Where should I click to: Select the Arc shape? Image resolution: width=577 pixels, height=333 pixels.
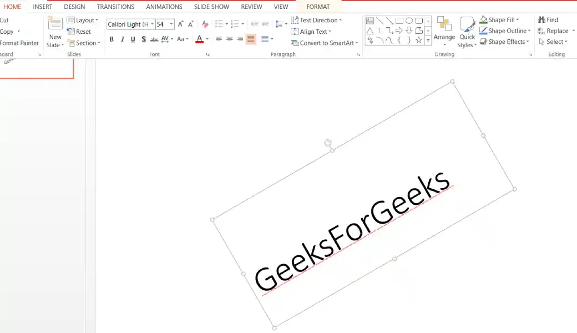[x=379, y=40]
